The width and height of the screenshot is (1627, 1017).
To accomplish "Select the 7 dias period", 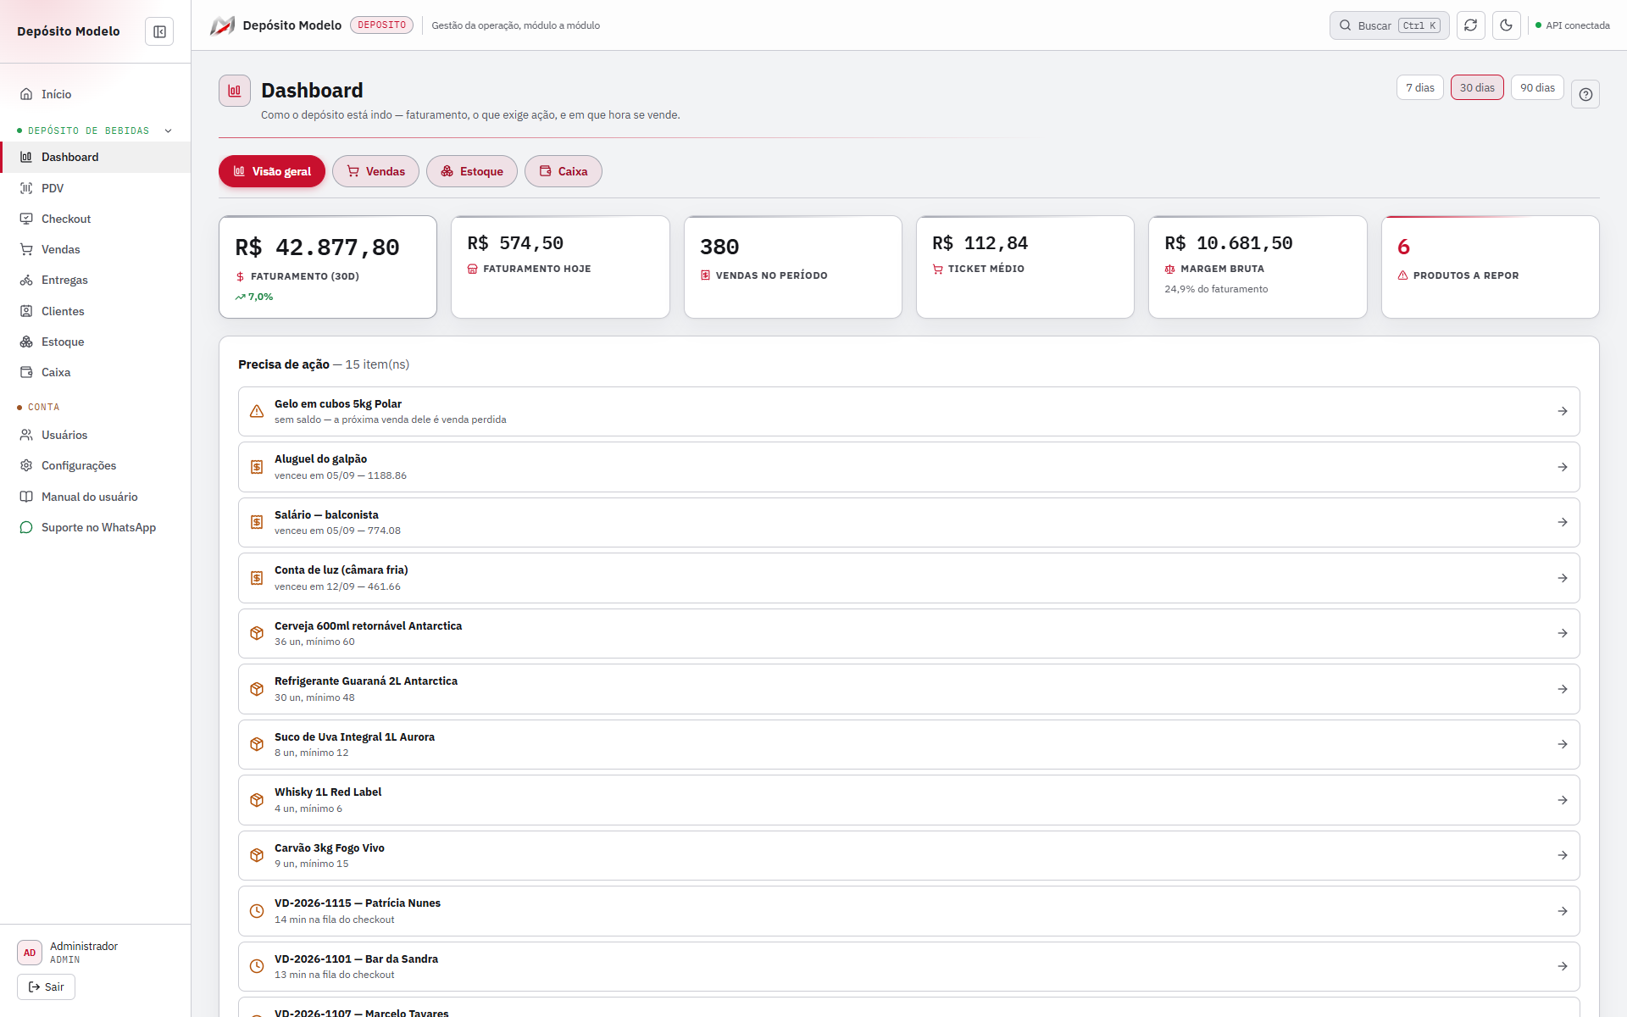I will pyautogui.click(x=1419, y=87).
